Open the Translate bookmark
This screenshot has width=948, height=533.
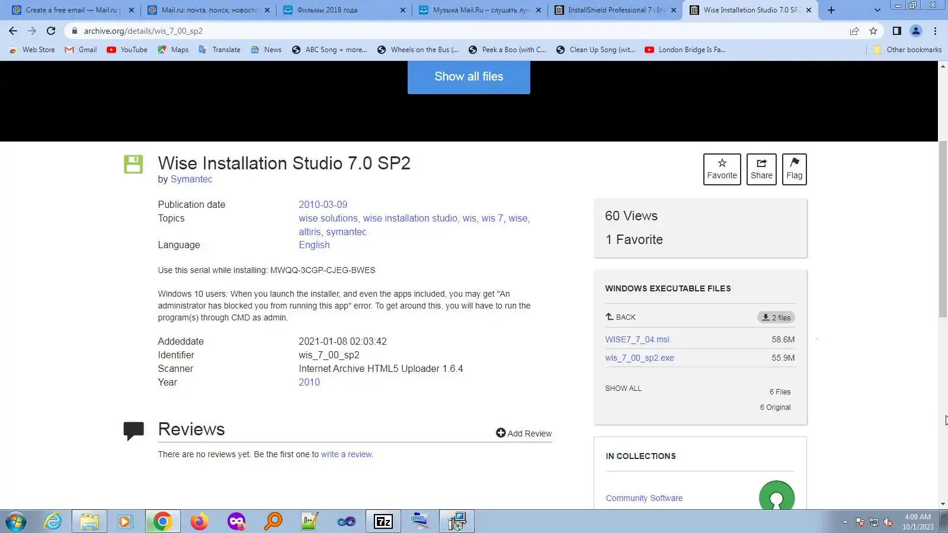pyautogui.click(x=219, y=50)
